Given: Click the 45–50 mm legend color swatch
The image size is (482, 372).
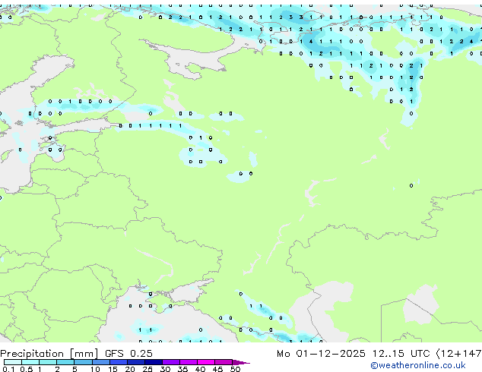Looking at the screenshot, I should click(224, 362).
